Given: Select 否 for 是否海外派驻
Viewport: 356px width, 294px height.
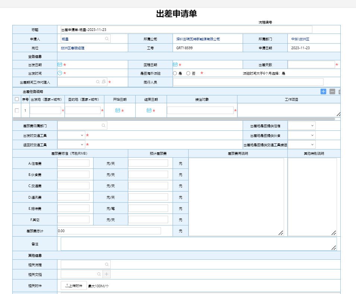Looking at the screenshot, I should click(188, 73).
